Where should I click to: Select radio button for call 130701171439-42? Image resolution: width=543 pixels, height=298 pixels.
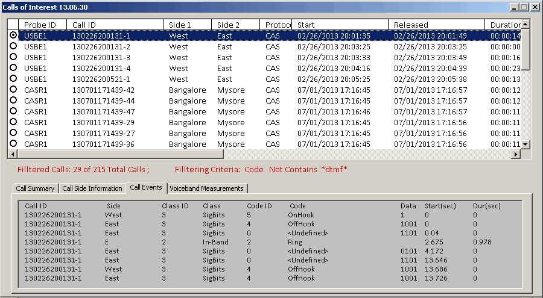pyautogui.click(x=13, y=90)
